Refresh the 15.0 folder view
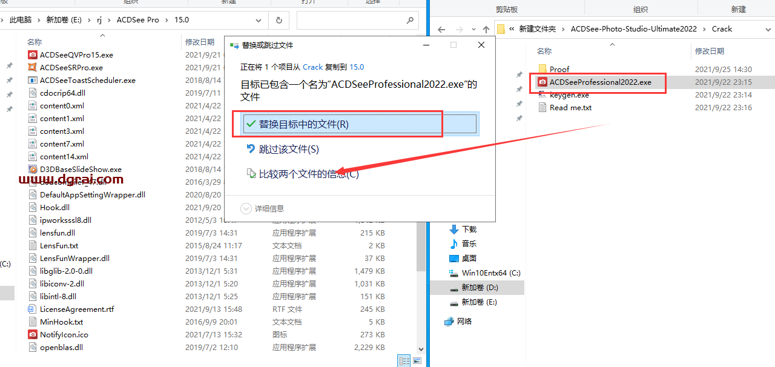Screen dimensions: 775x367 coord(279,20)
